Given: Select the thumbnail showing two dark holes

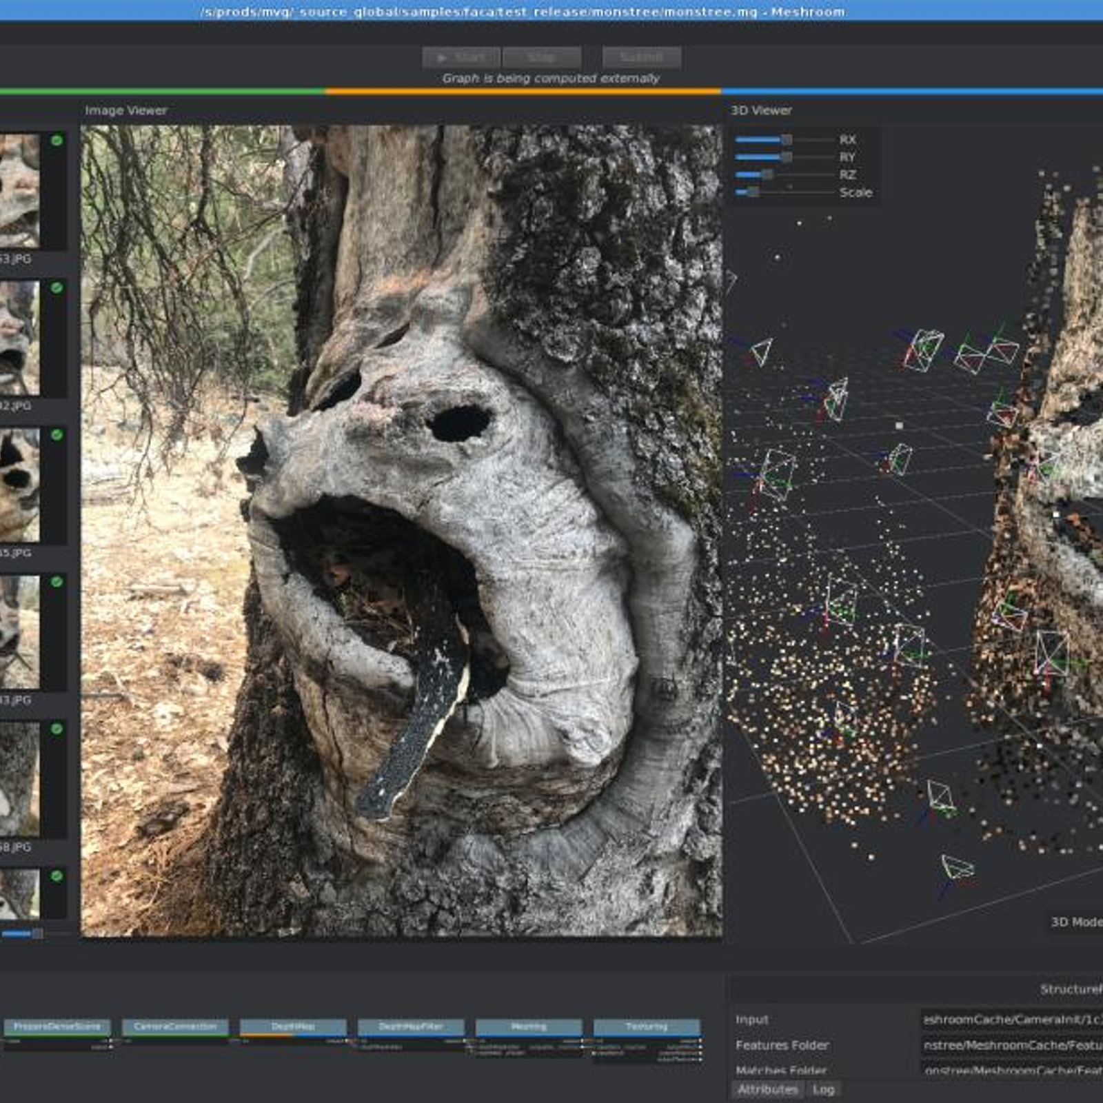Looking at the screenshot, I should coord(19,485).
